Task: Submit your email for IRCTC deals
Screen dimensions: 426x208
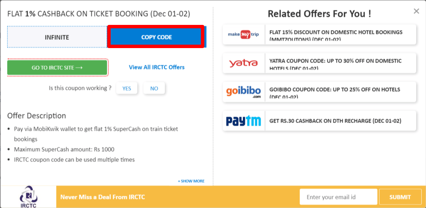Action: pos(400,196)
